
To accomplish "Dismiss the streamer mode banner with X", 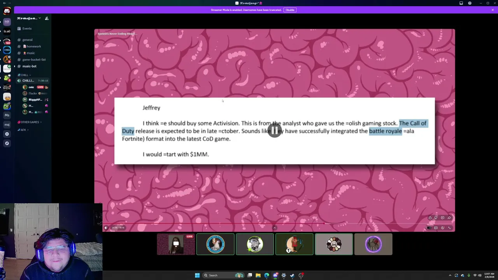I will (493, 10).
